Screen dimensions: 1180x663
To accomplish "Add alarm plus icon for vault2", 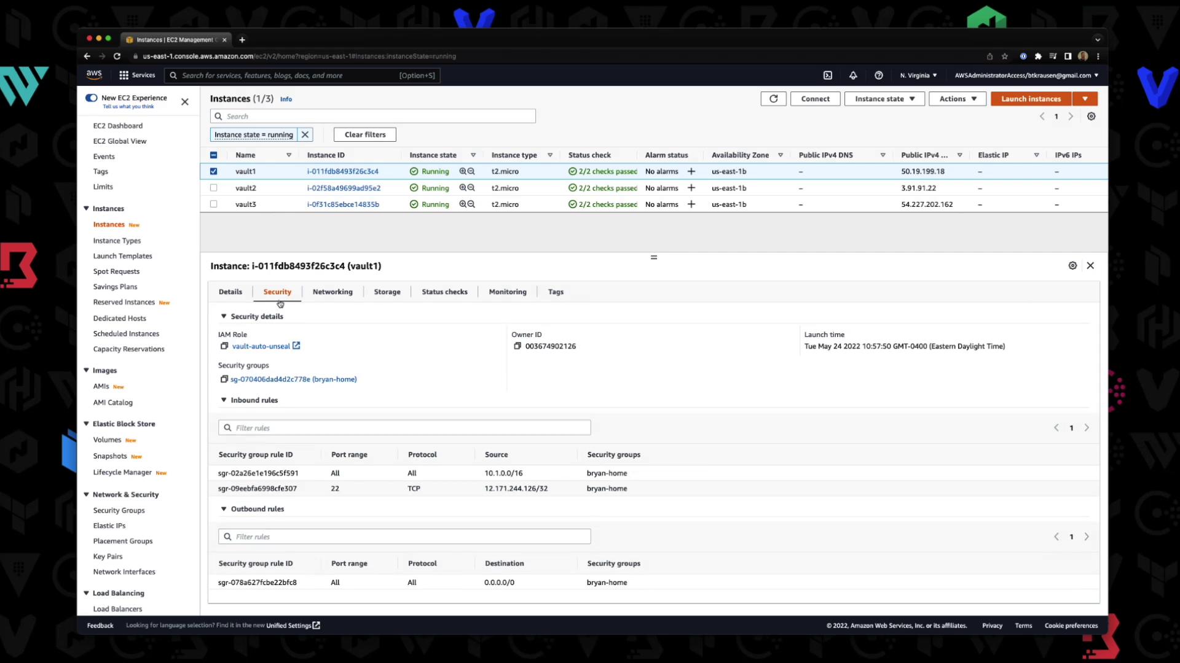I will pyautogui.click(x=691, y=188).
